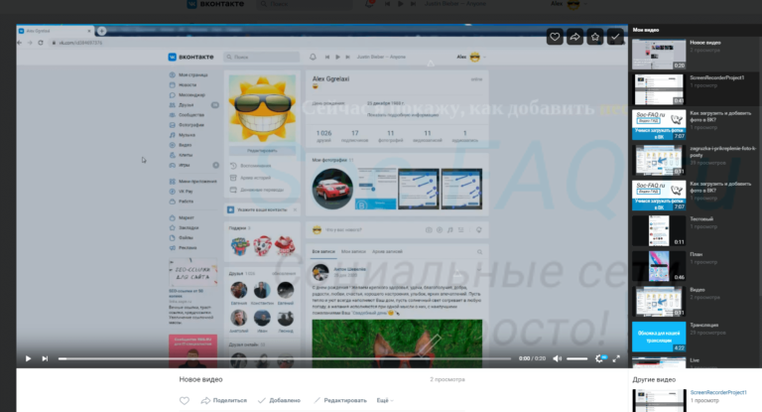
Task: Click the 2 просмотра view count
Action: 447,379
